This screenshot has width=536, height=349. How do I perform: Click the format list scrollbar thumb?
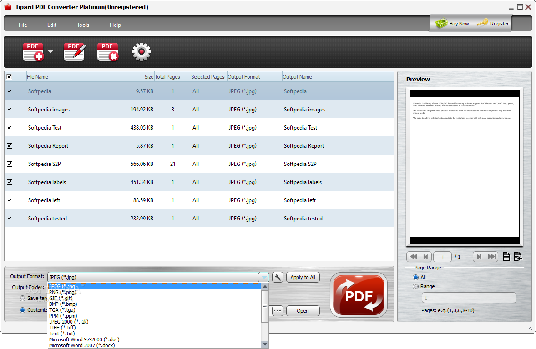(x=265, y=306)
